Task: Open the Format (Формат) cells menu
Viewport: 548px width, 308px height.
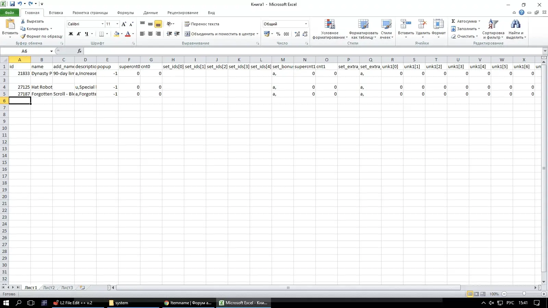Action: coord(438,29)
